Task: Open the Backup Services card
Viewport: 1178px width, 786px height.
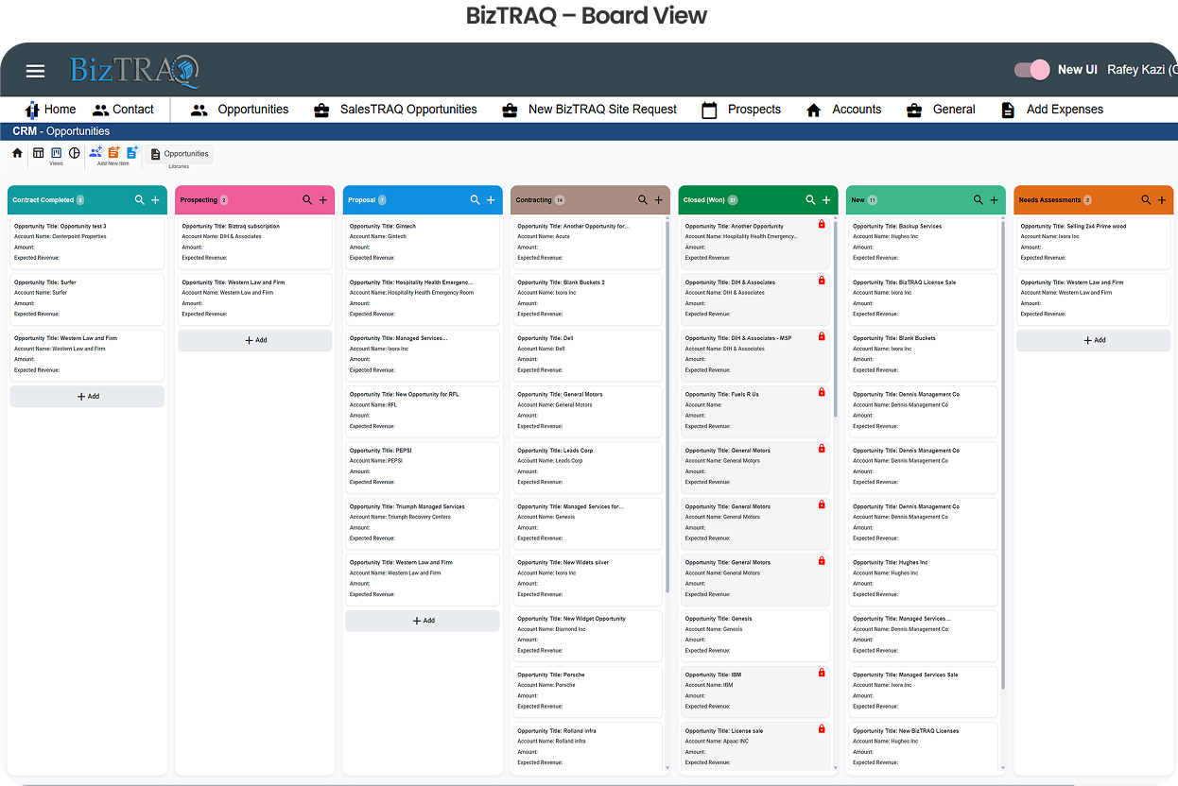Action: point(925,242)
